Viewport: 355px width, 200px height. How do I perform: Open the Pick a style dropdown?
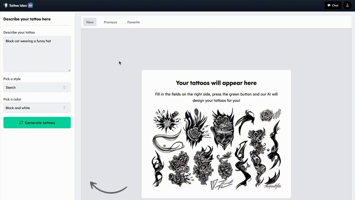pos(37,87)
